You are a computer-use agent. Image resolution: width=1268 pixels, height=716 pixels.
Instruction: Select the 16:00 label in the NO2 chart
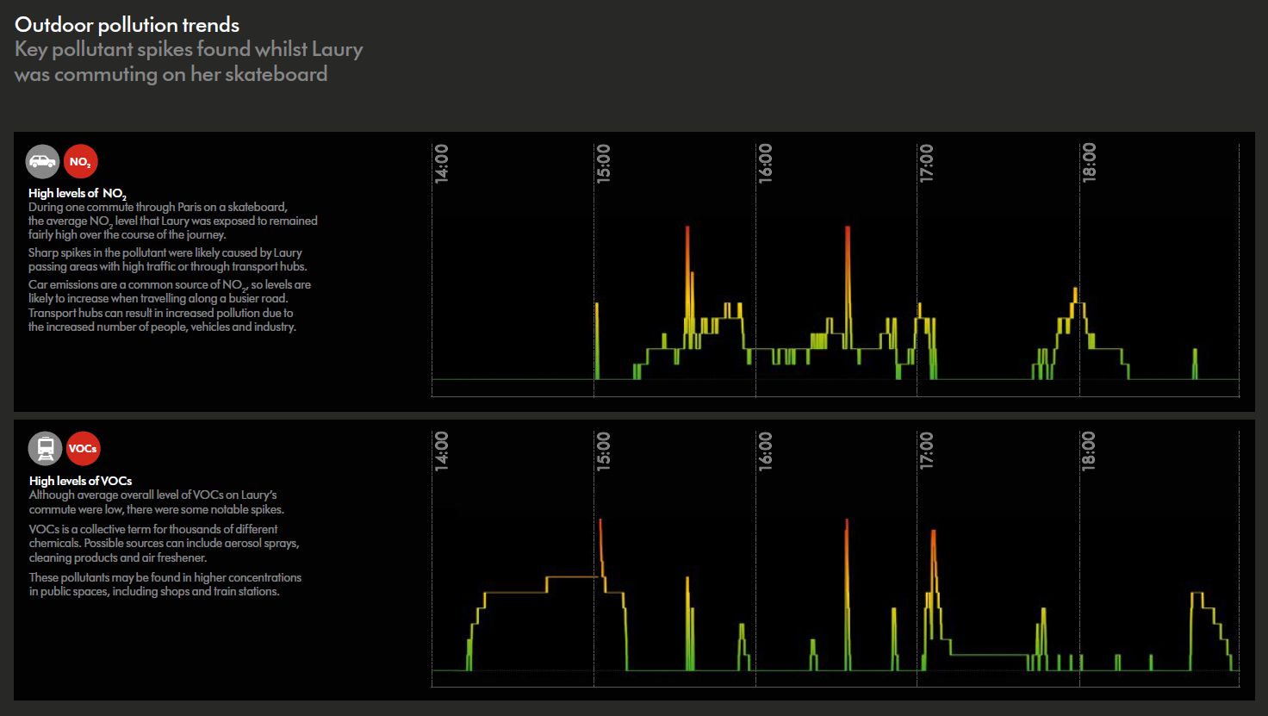(x=766, y=163)
